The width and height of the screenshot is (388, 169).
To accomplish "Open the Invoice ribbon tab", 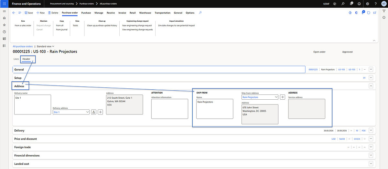I will tap(122, 13).
